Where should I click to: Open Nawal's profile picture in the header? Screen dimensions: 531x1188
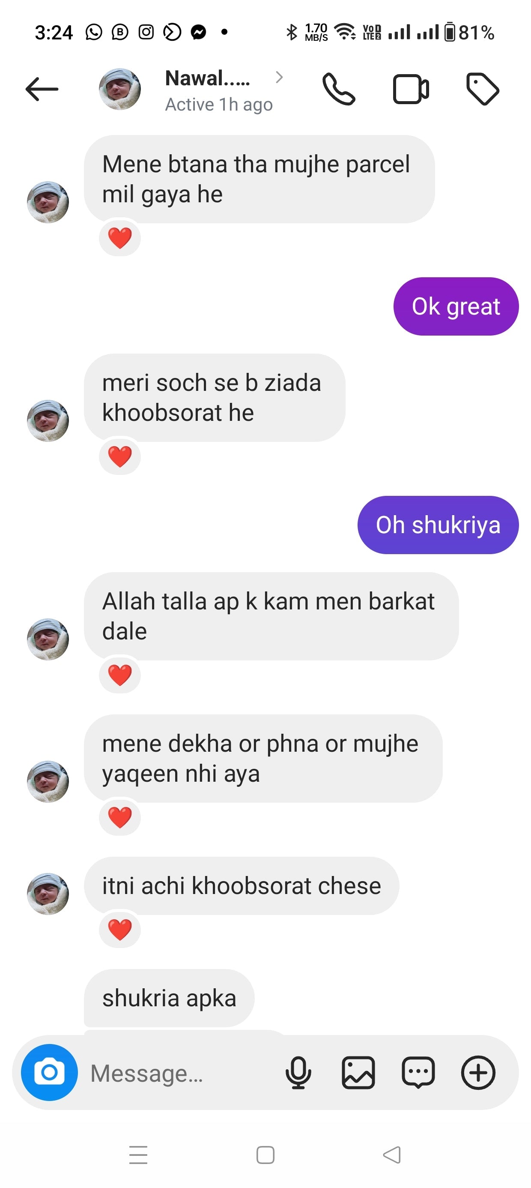pos(120,89)
